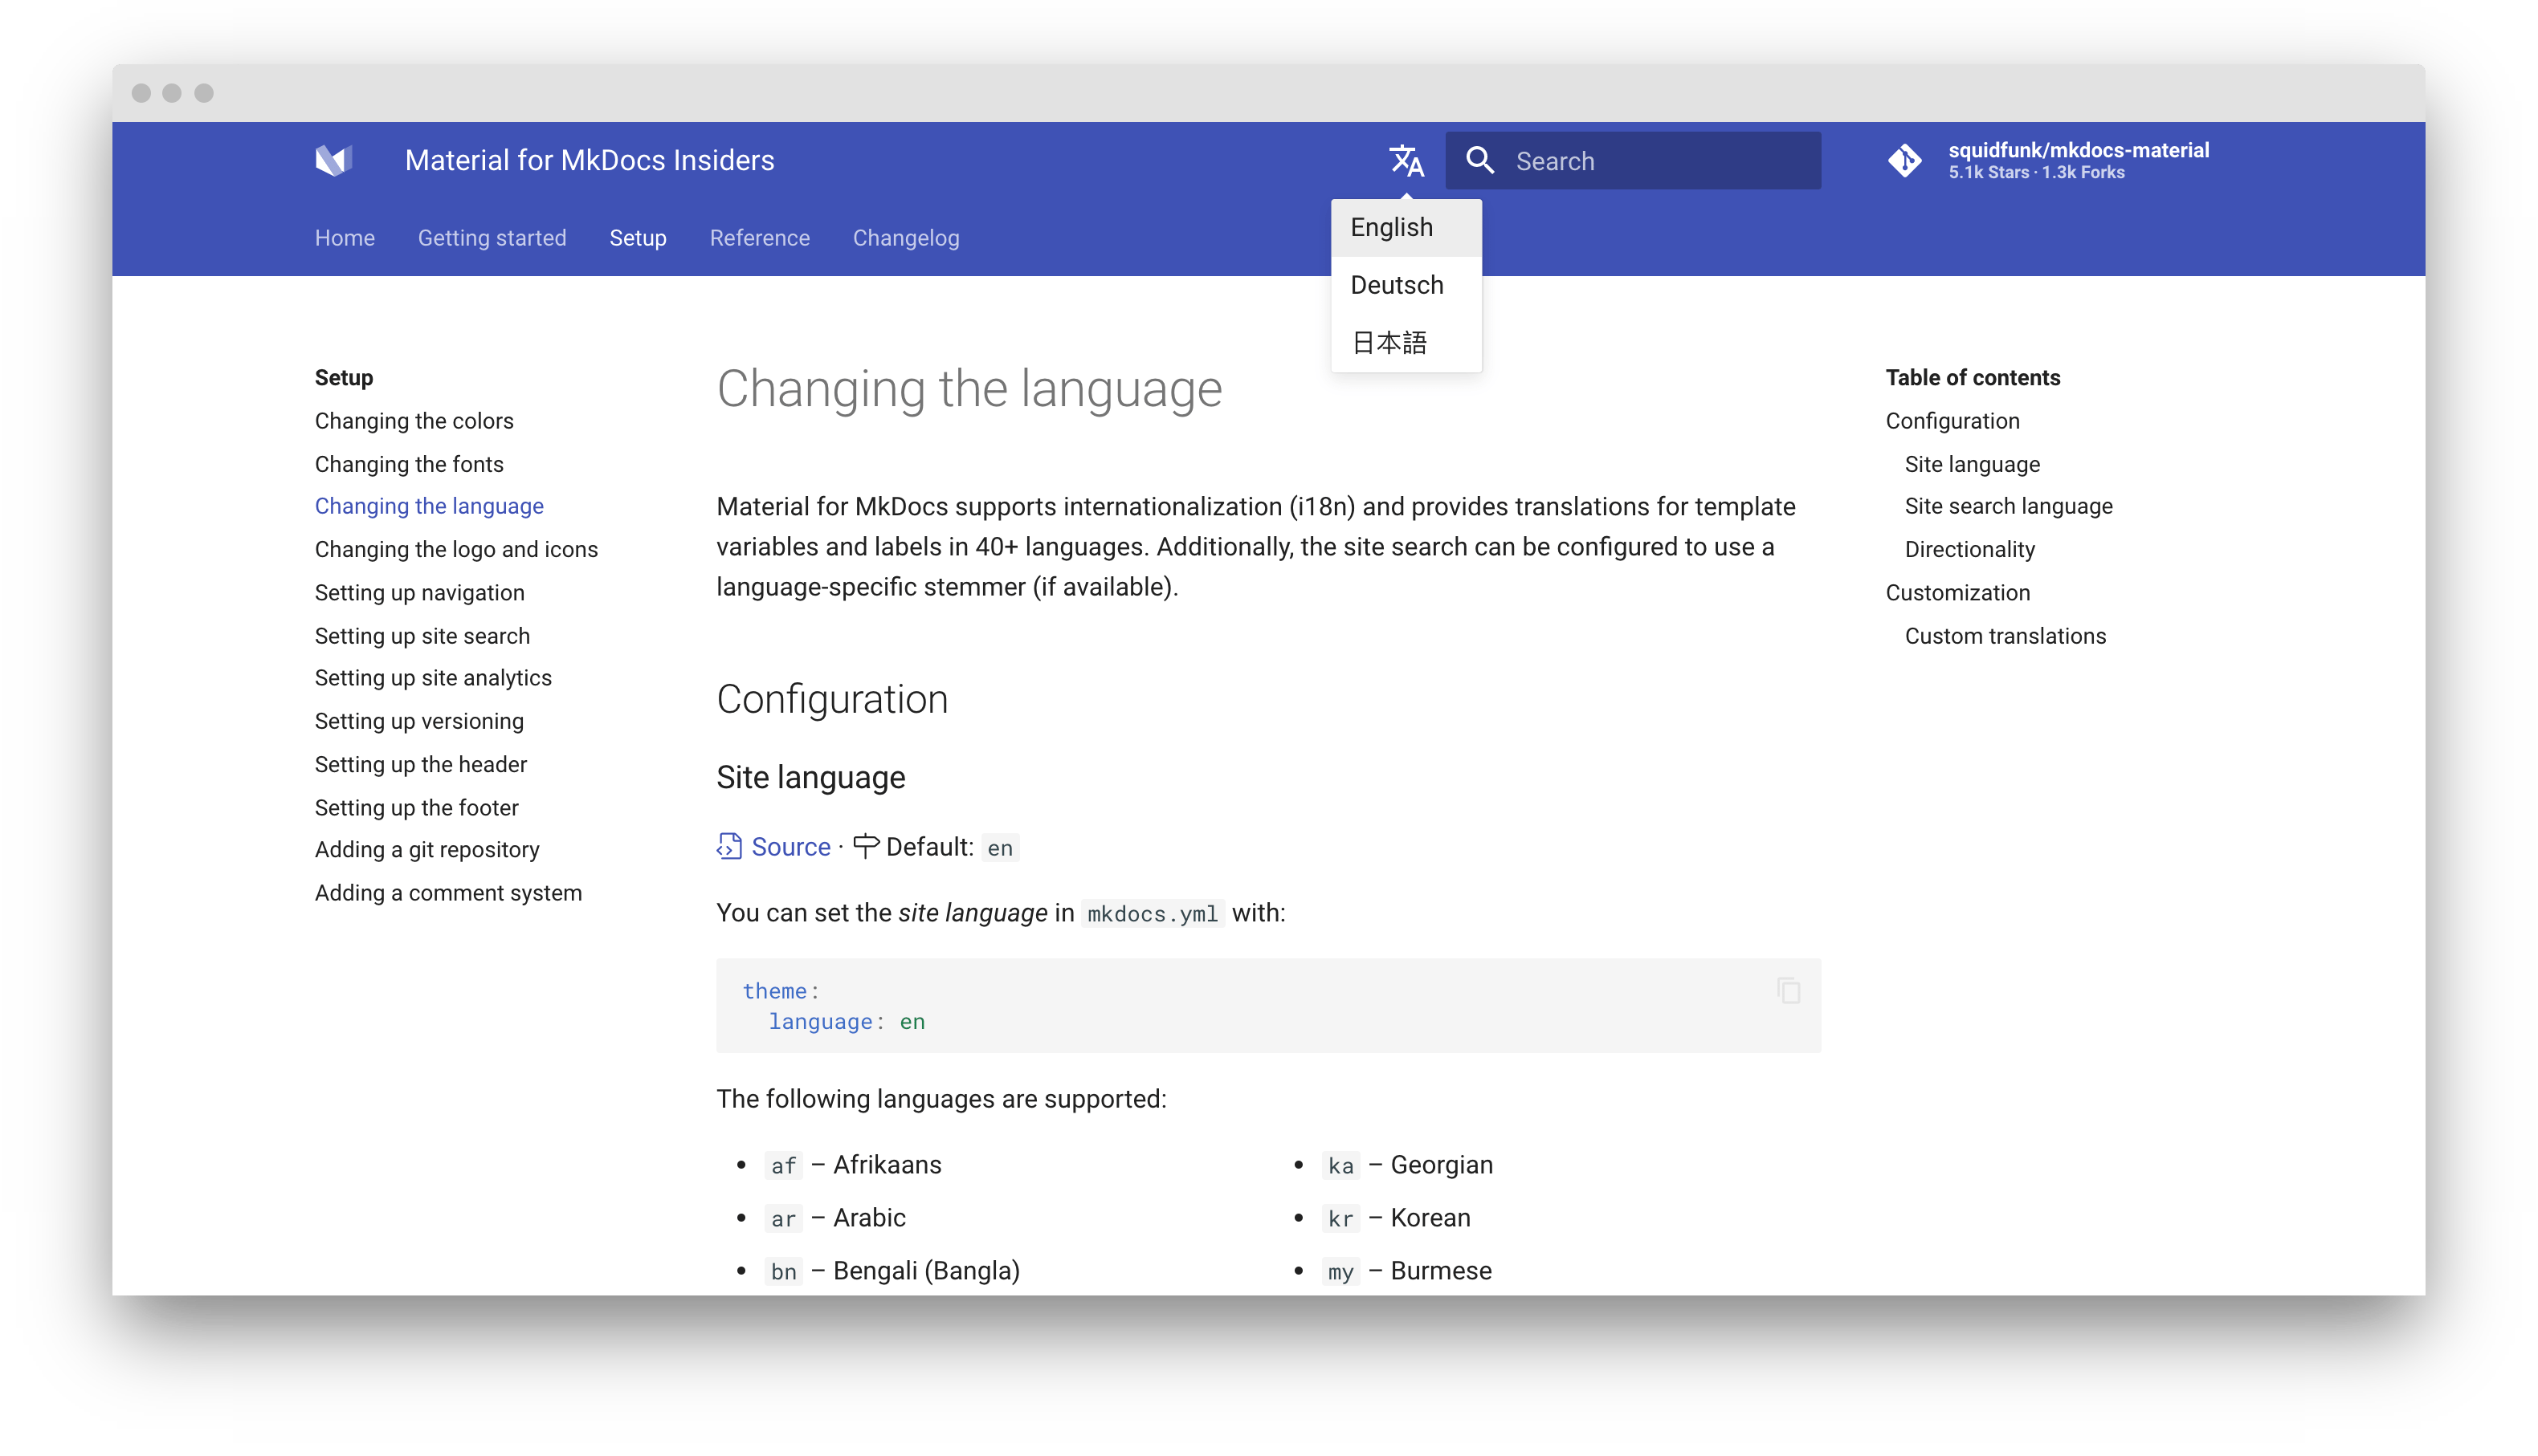Image resolution: width=2538 pixels, height=1456 pixels.
Task: Click the 'ka – Georgian' list item
Action: (x=1408, y=1165)
